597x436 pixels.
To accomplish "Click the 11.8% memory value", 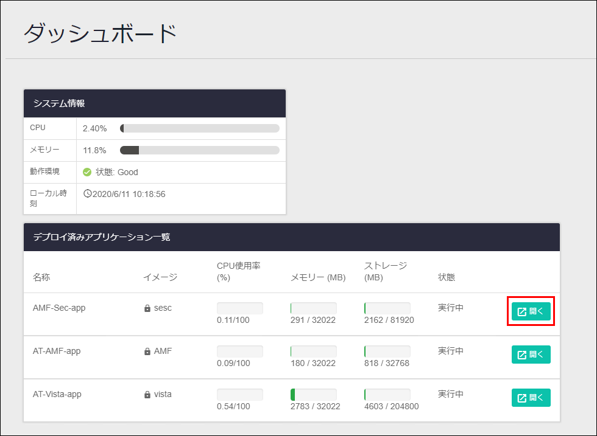I will tap(94, 150).
